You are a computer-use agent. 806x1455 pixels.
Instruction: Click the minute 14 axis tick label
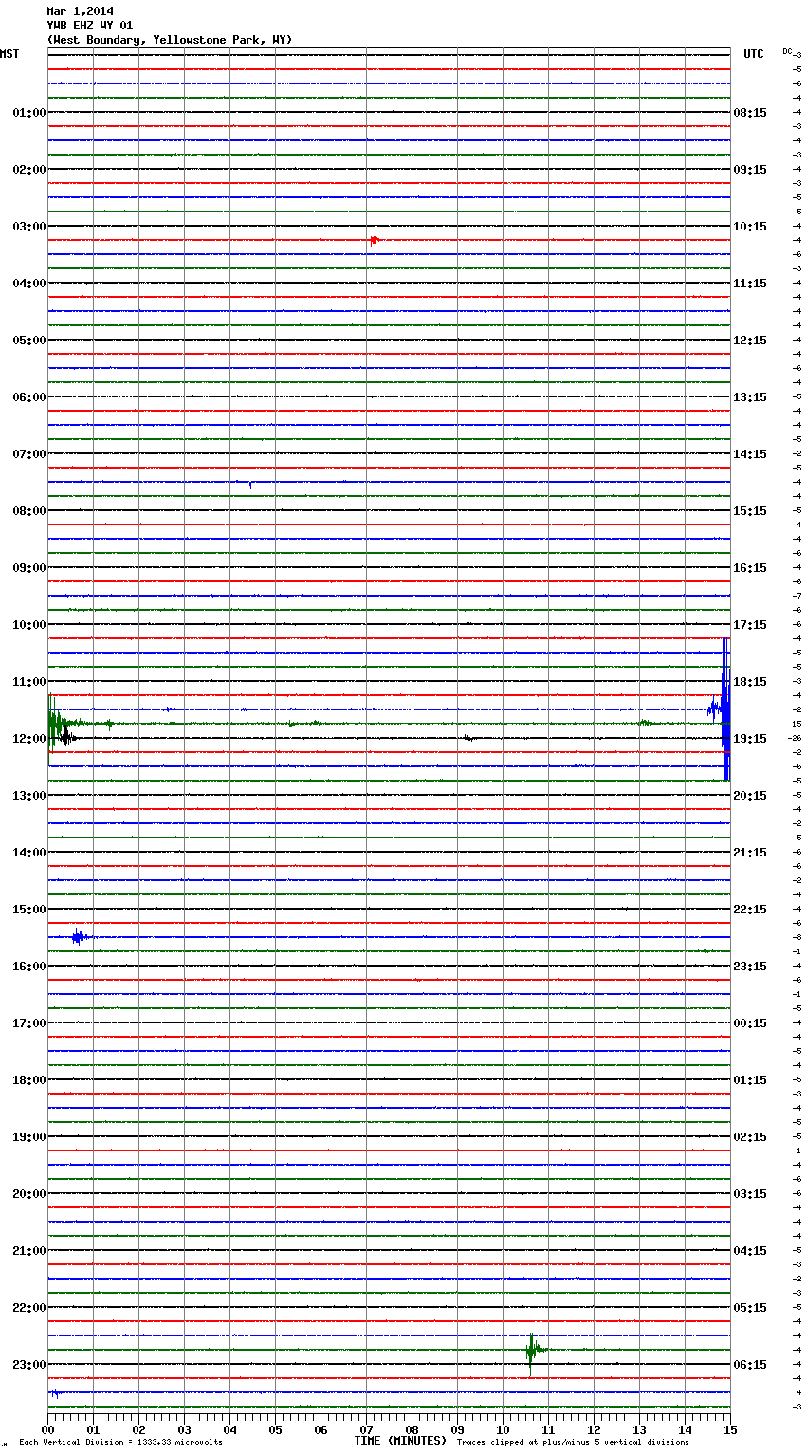(x=686, y=1429)
